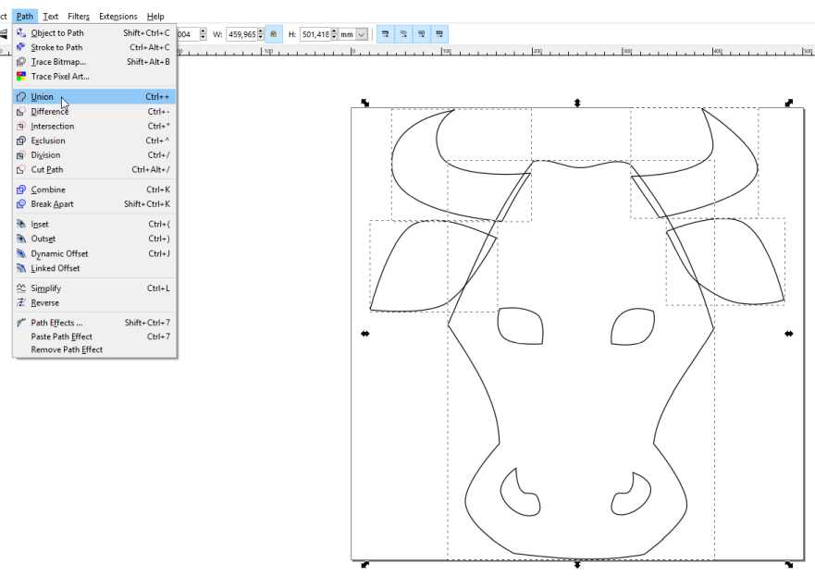Open the Filters menu
The height and width of the screenshot is (588, 815).
pyautogui.click(x=79, y=16)
